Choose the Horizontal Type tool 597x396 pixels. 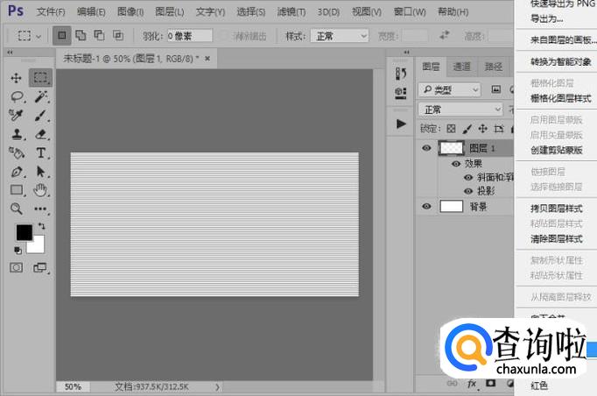point(40,152)
